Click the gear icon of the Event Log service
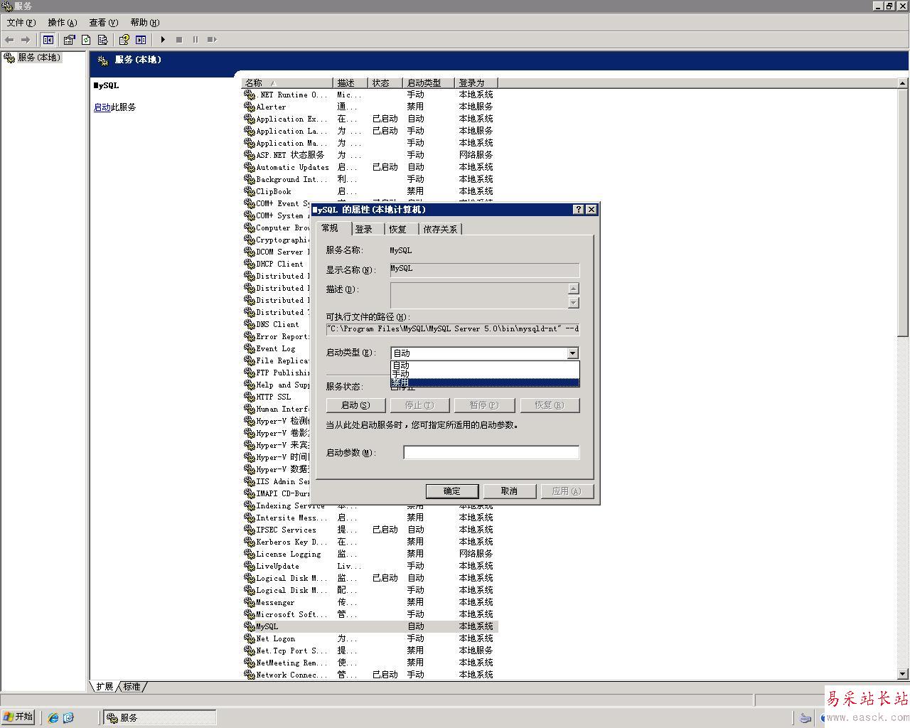 tap(249, 348)
